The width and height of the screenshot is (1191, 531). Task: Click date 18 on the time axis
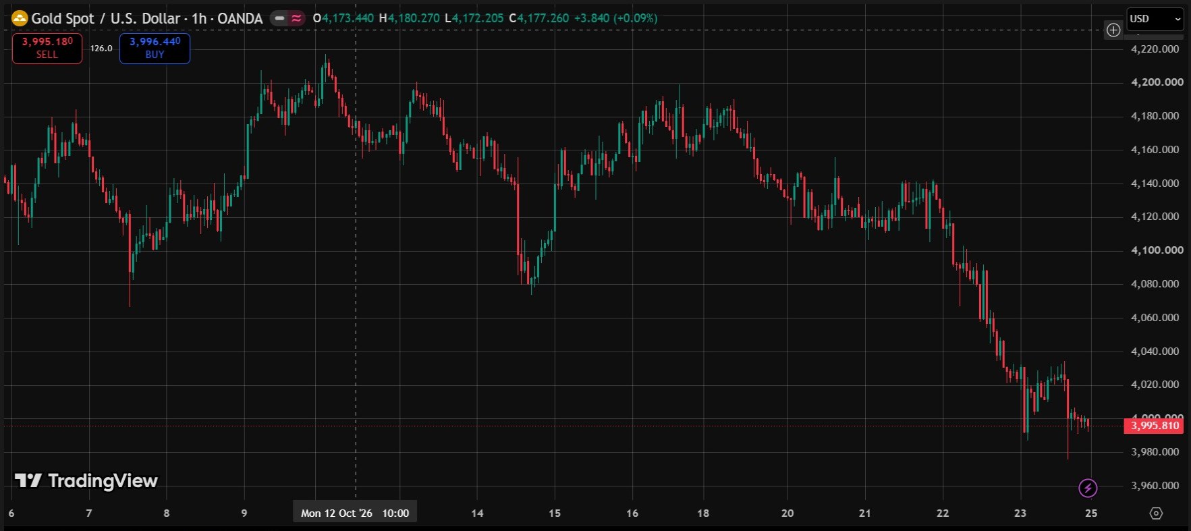(x=703, y=513)
